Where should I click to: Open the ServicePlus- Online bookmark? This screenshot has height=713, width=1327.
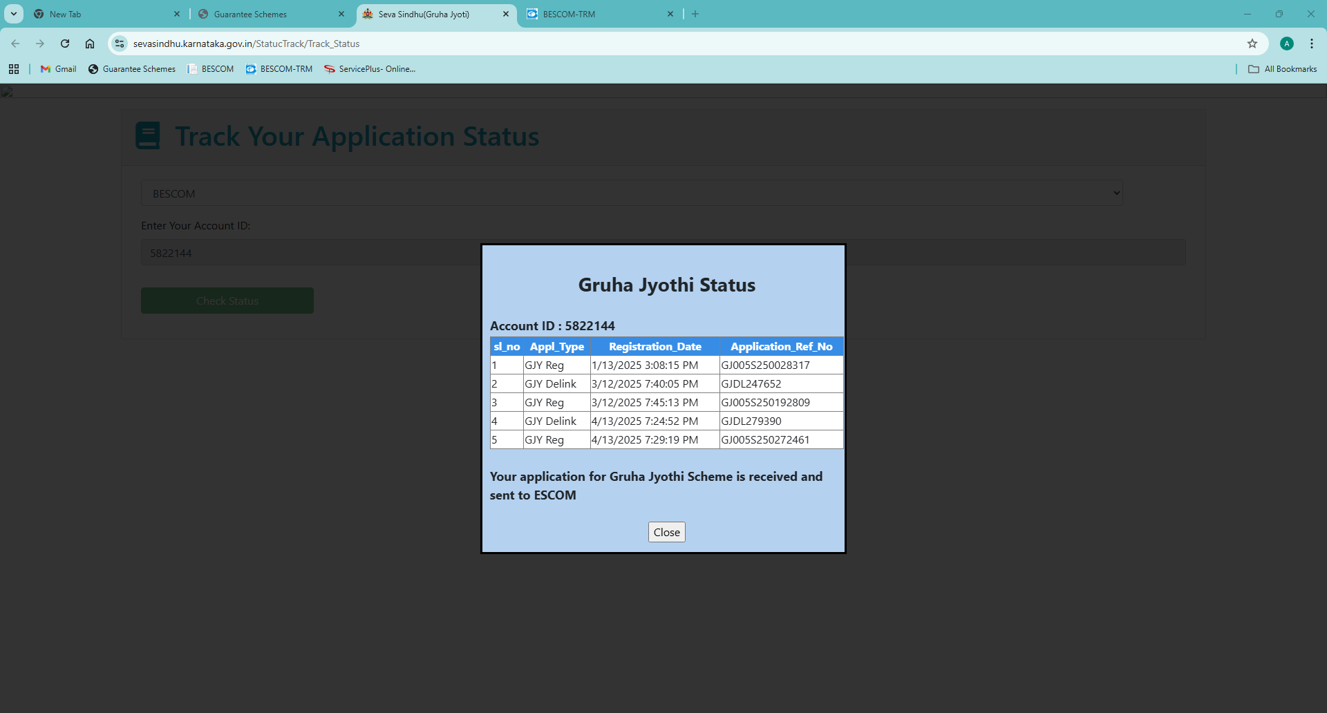370,69
